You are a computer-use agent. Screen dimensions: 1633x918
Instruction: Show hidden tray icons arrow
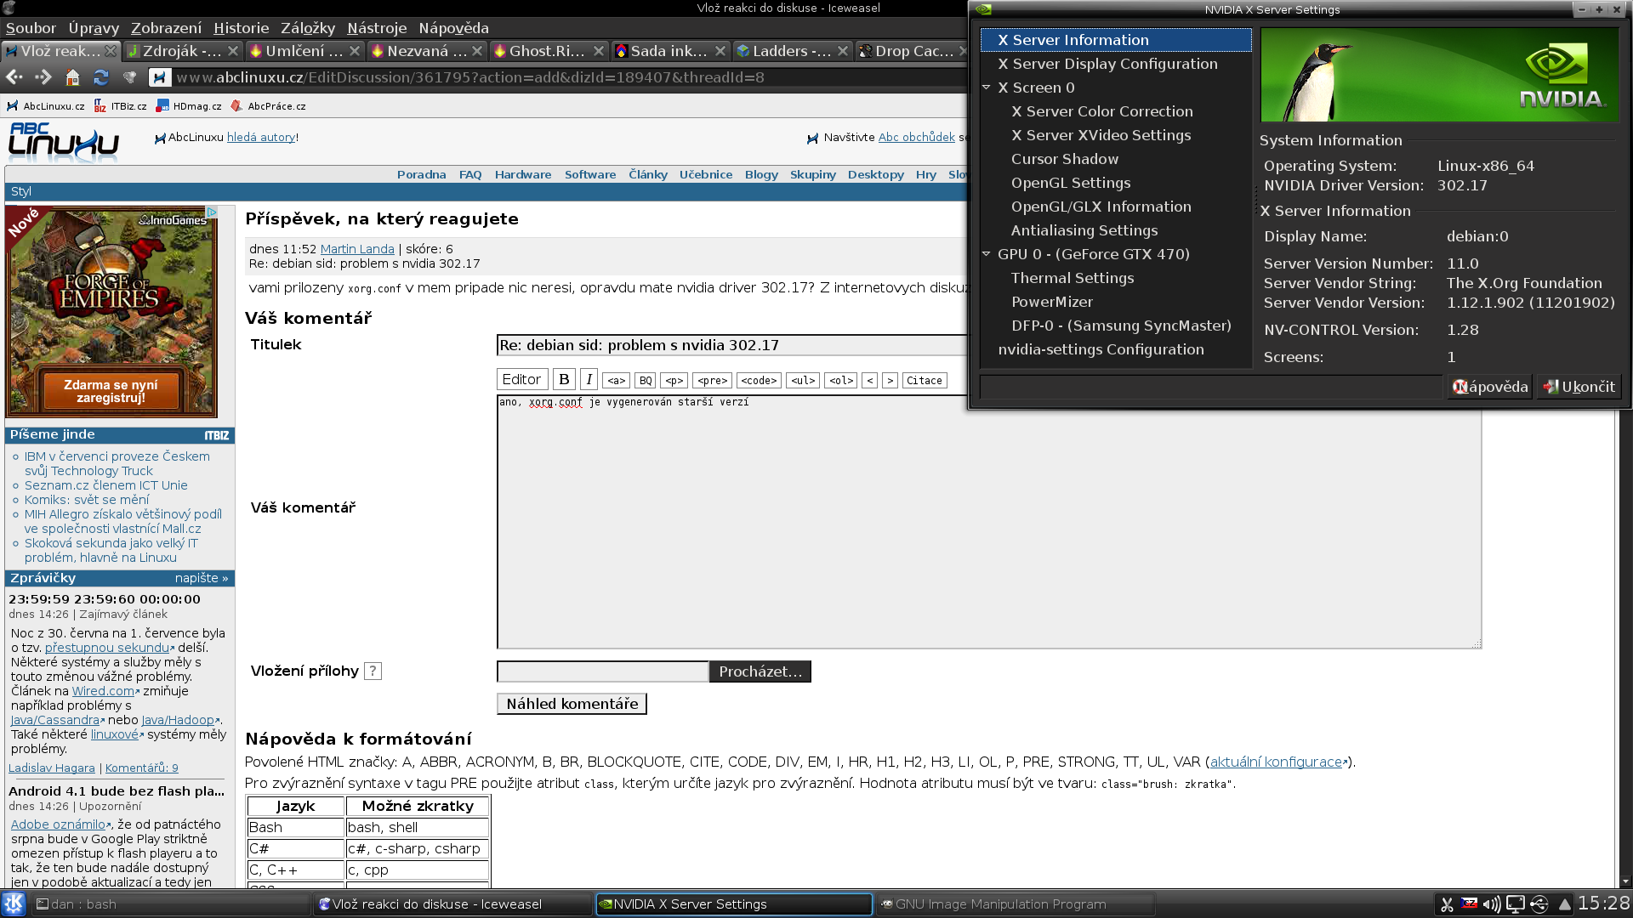pyautogui.click(x=1565, y=905)
